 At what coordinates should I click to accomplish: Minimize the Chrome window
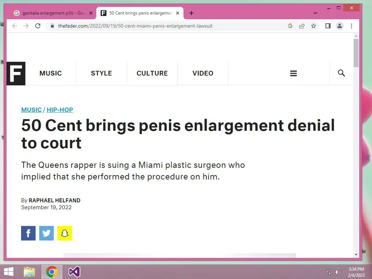click(328, 8)
